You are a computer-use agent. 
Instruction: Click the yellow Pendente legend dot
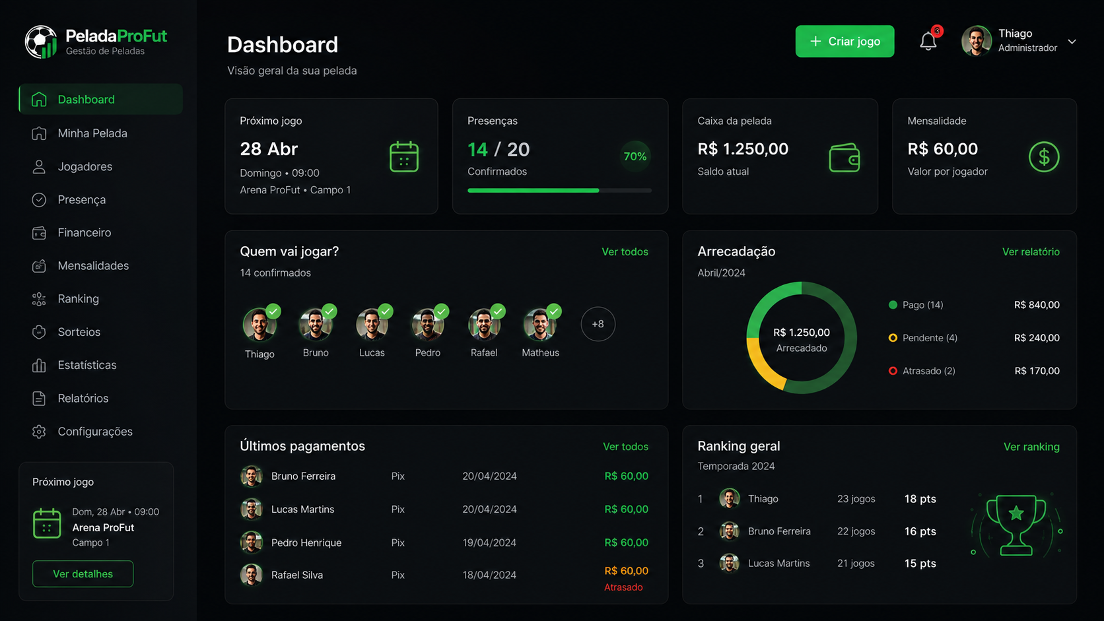click(893, 338)
